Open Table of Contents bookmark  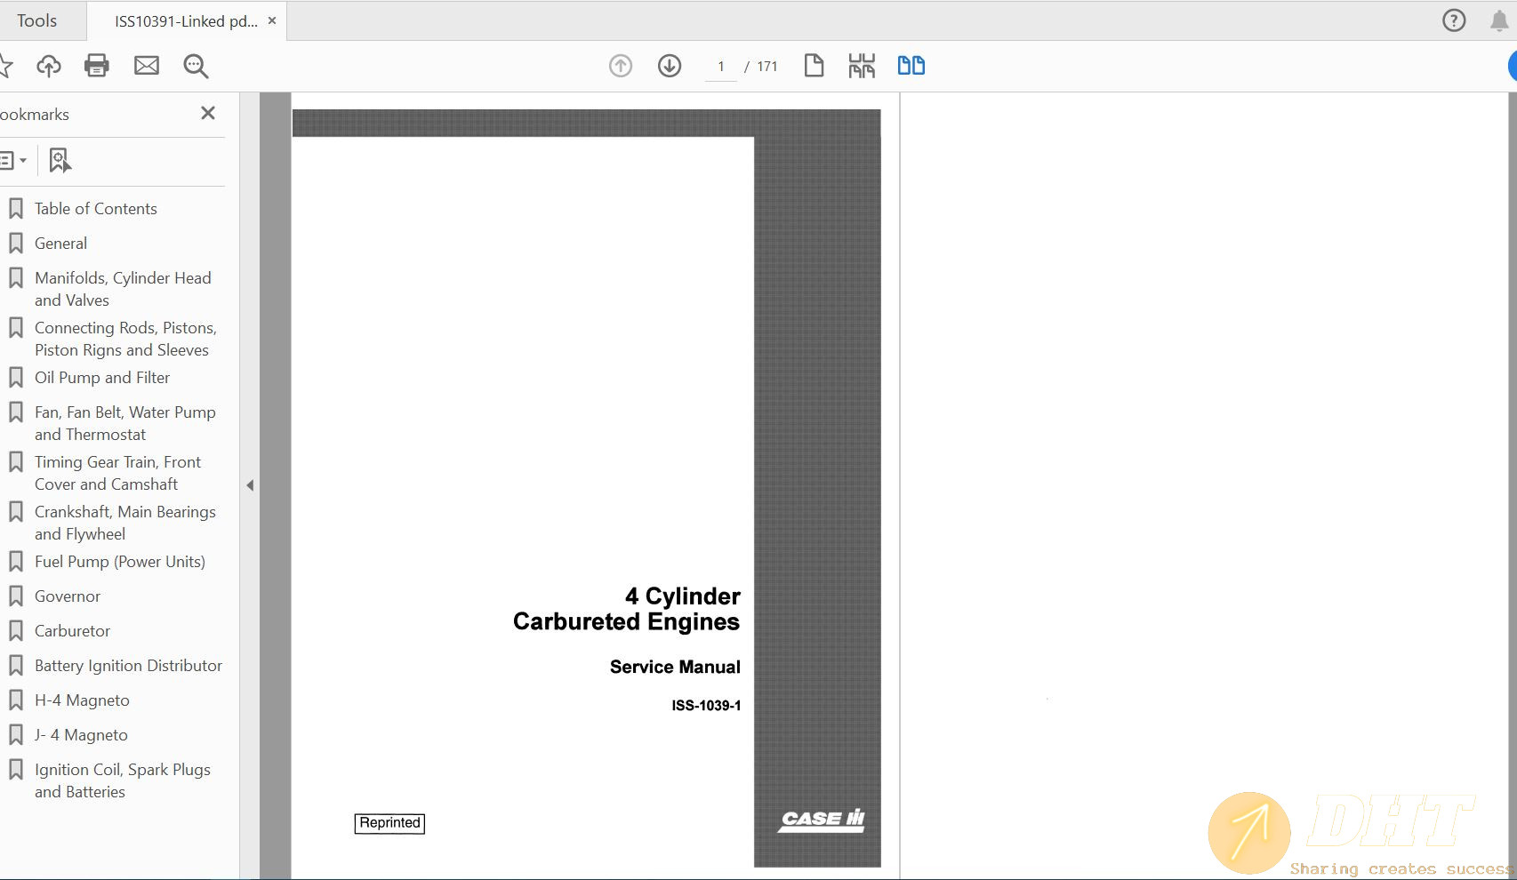point(95,209)
